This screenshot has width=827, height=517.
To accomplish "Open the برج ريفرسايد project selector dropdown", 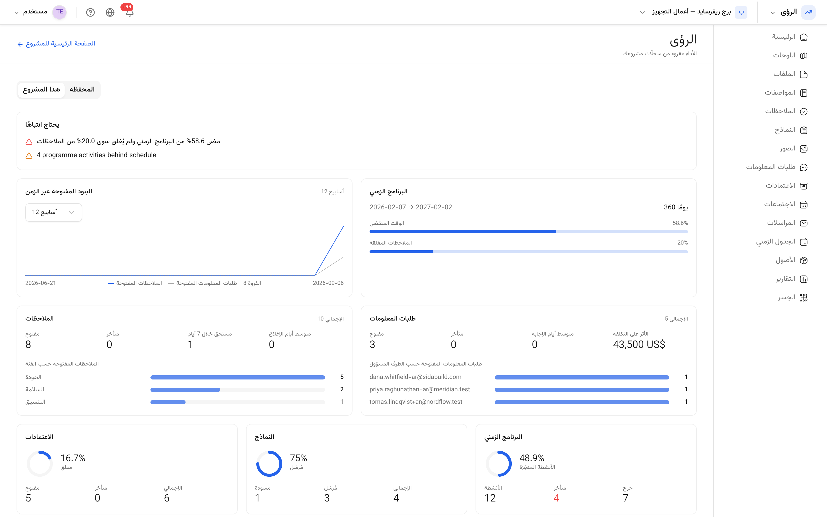I will click(x=693, y=12).
